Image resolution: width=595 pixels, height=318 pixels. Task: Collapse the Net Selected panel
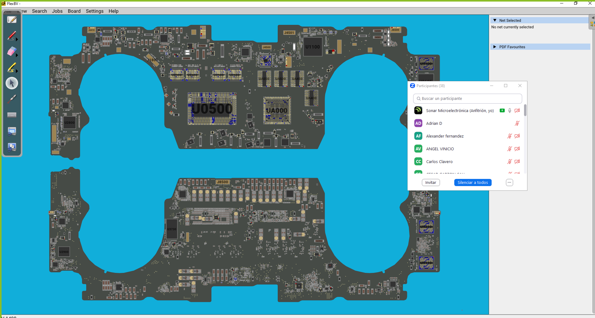click(x=495, y=21)
